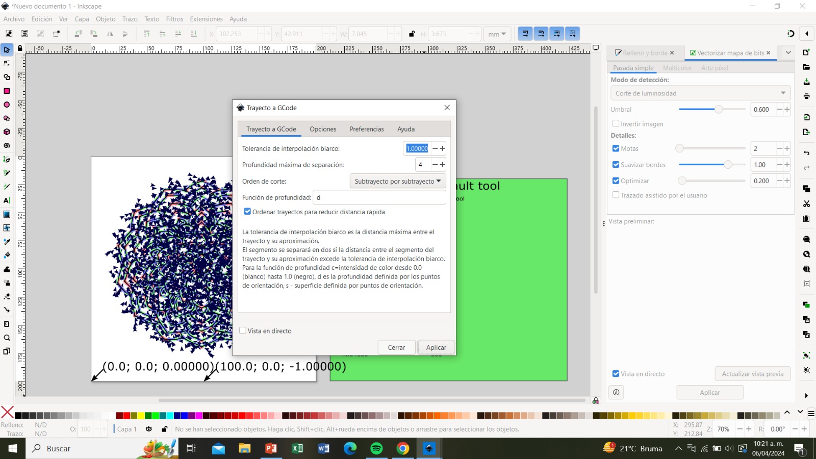Viewport: 816px width, 459px height.
Task: Open the Filtros menu
Action: [174, 19]
